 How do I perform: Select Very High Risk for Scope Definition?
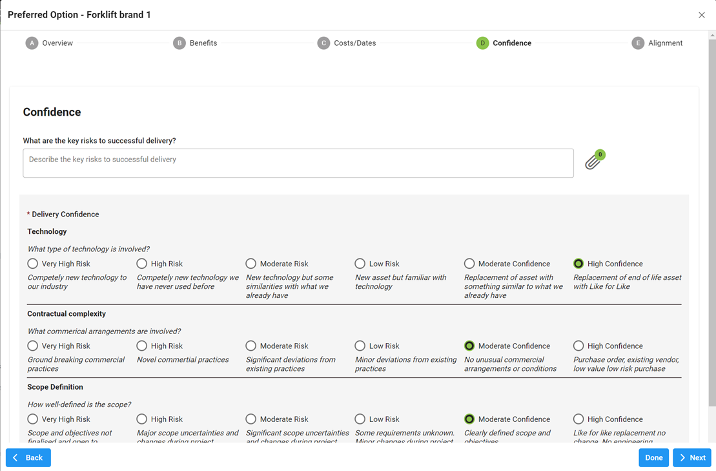click(x=32, y=419)
